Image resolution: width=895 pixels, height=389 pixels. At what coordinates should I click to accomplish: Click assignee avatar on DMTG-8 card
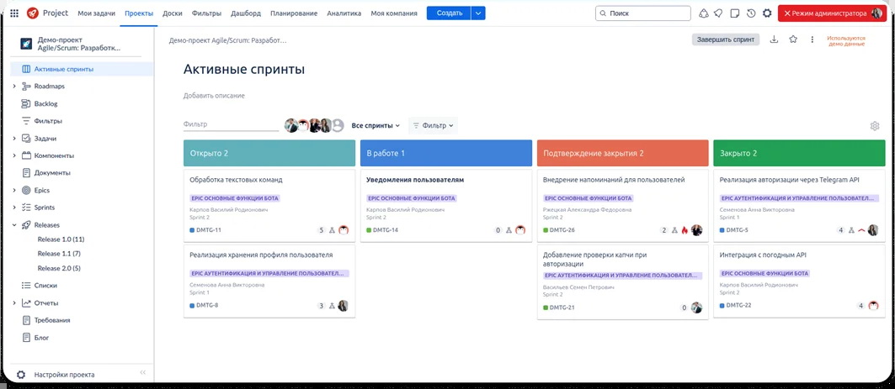(343, 306)
